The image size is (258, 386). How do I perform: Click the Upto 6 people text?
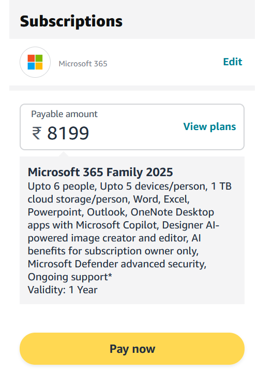tap(62, 187)
